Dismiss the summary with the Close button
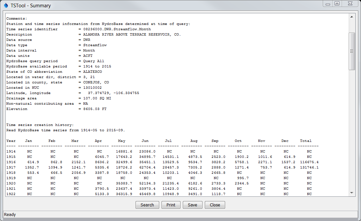The width and height of the screenshot is (361, 221). coord(215,205)
